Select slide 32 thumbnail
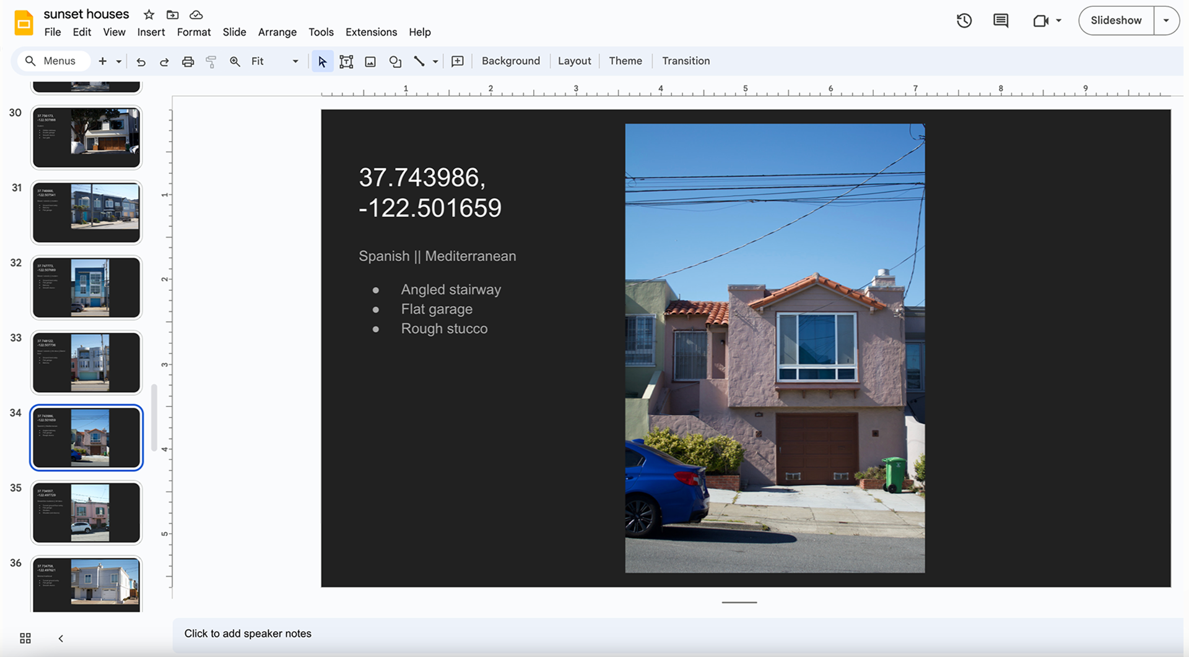Image resolution: width=1189 pixels, height=657 pixels. point(87,288)
